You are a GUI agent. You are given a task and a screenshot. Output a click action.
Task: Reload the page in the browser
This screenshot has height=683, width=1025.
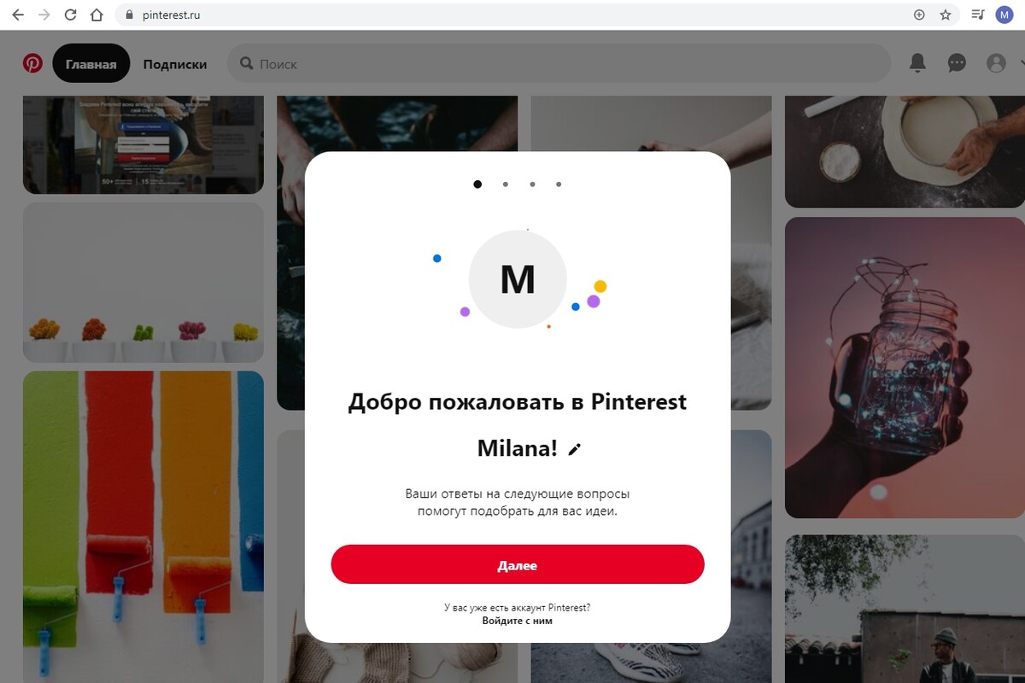point(71,15)
